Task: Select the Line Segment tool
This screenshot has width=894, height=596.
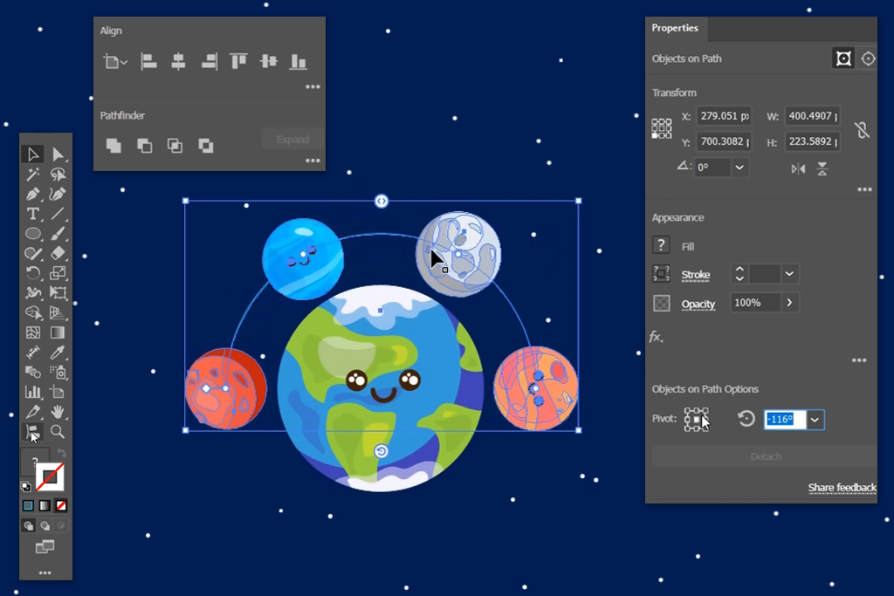Action: pyautogui.click(x=58, y=214)
